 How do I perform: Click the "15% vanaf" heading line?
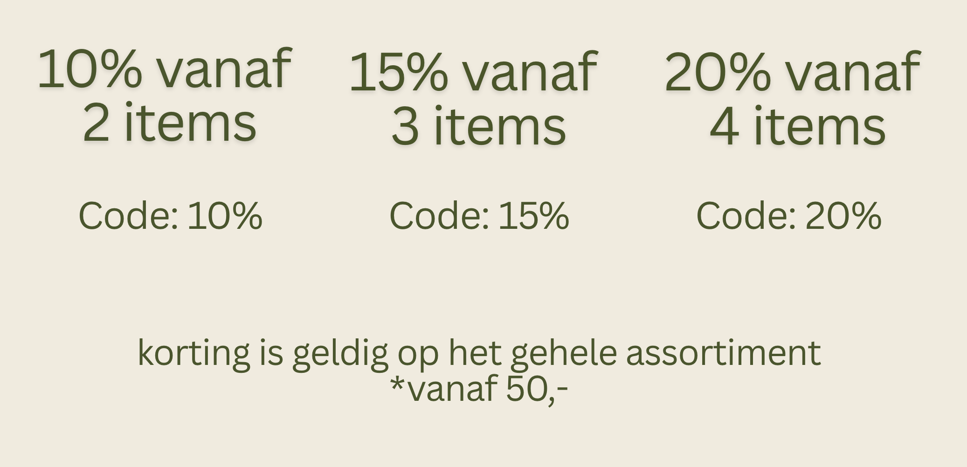pyautogui.click(x=473, y=73)
